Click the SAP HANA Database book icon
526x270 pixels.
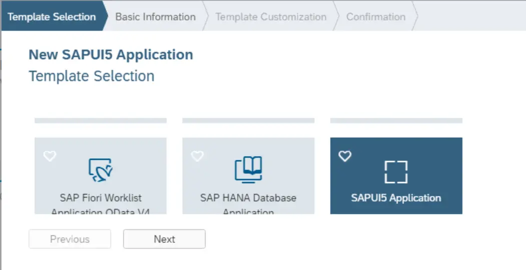[x=248, y=170]
